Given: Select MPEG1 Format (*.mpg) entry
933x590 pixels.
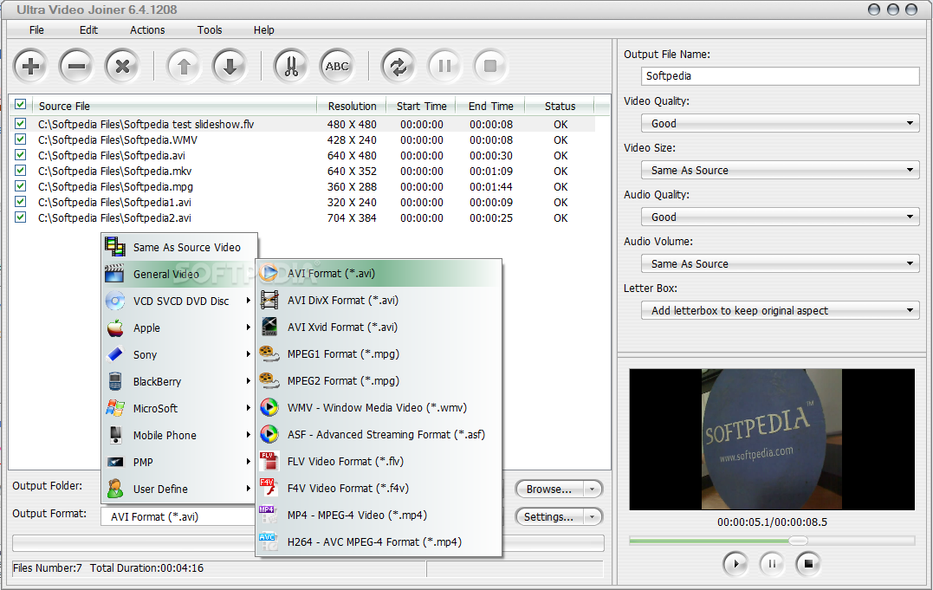Looking at the screenshot, I should (x=379, y=353).
